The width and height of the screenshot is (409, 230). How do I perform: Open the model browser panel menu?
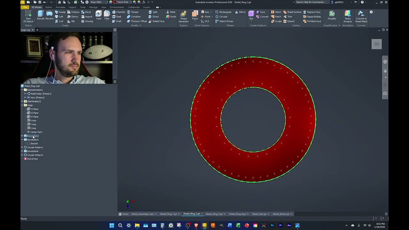[x=115, y=81]
